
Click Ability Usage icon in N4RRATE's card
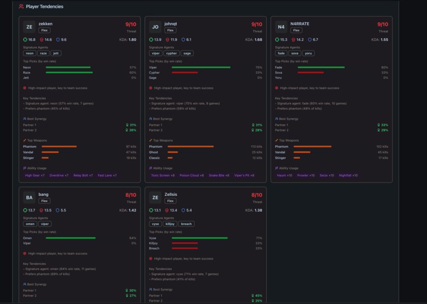(x=277, y=168)
